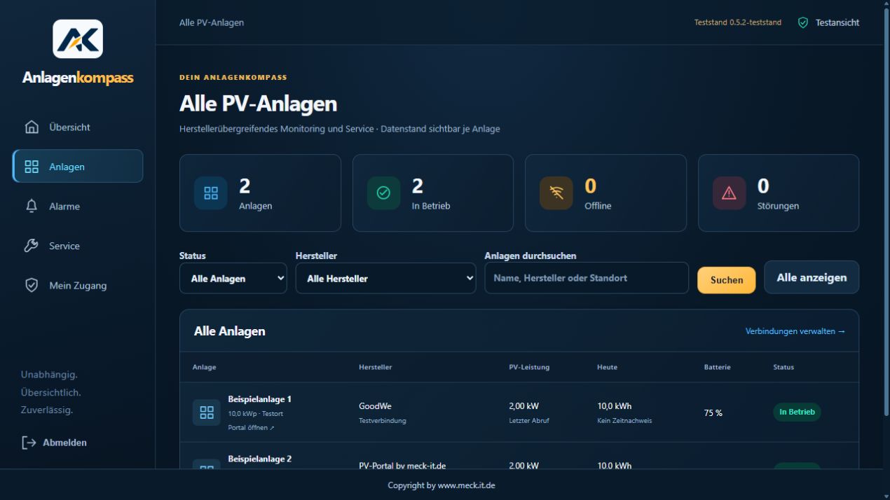Viewport: 890px width, 500px height.
Task: Click the Testansicht label in the header
Action: [837, 22]
